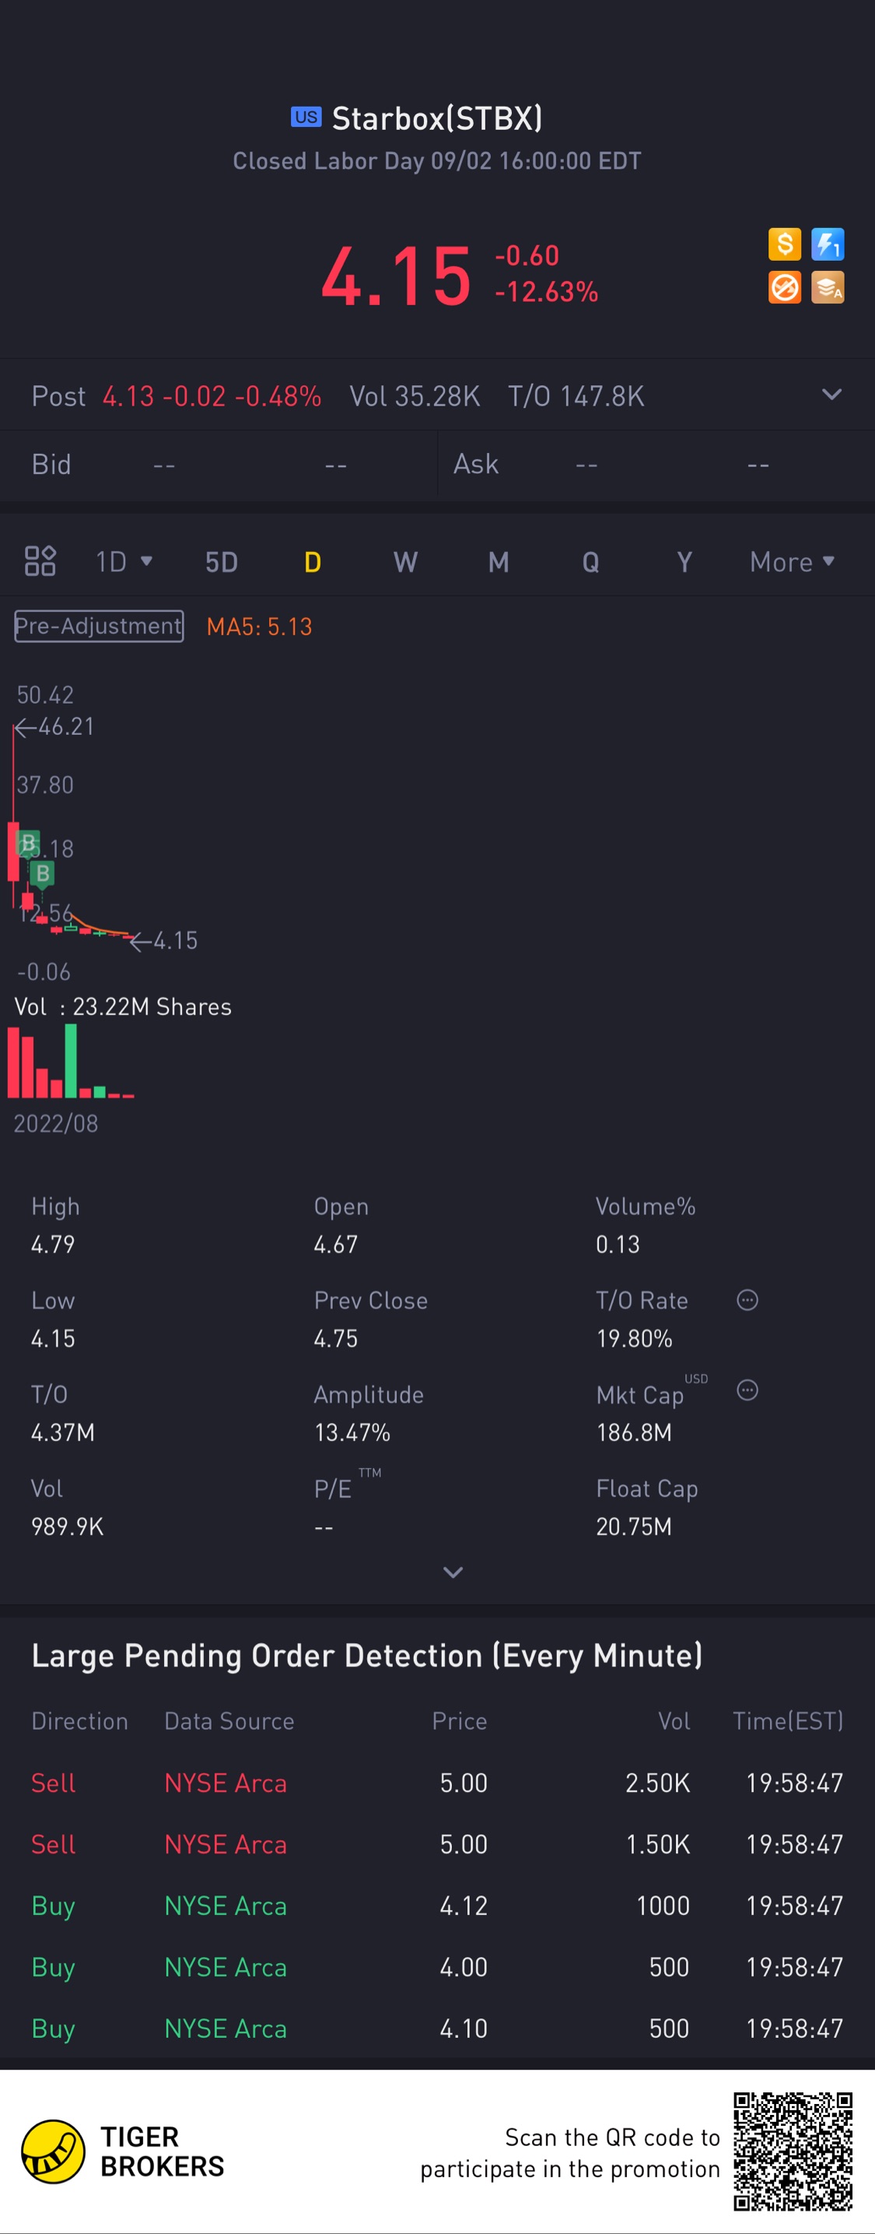Open the More chart periods dropdown

pyautogui.click(x=792, y=561)
